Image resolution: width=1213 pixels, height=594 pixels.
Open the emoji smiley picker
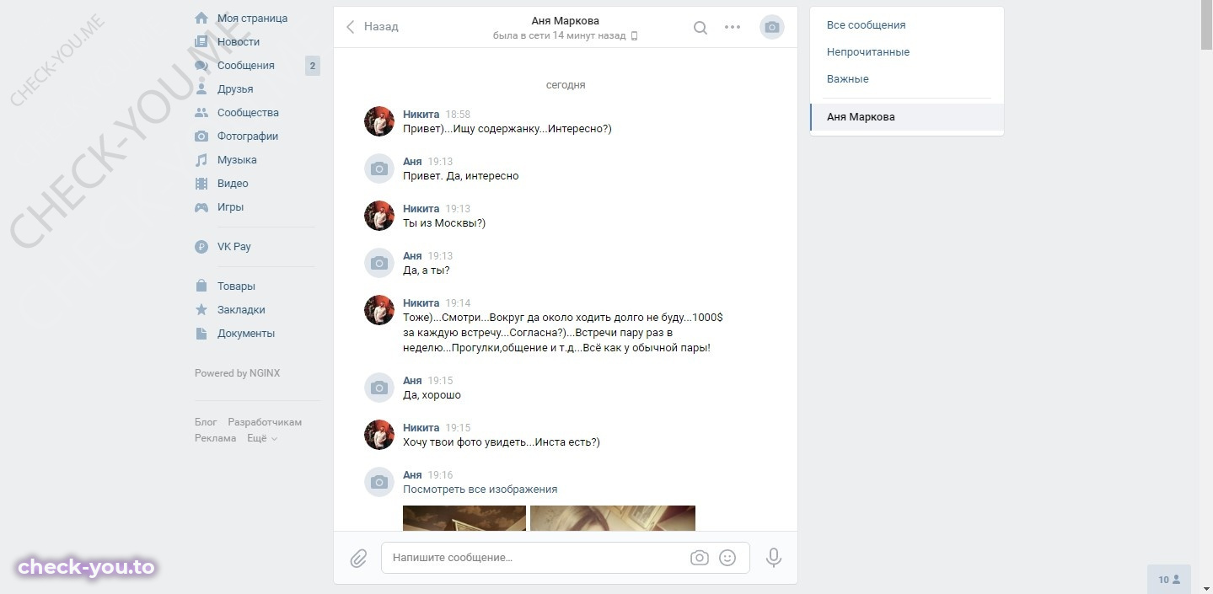coord(727,558)
